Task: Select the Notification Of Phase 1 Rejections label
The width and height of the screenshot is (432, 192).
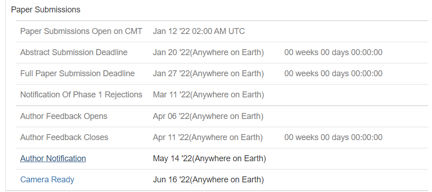Action: click(81, 95)
